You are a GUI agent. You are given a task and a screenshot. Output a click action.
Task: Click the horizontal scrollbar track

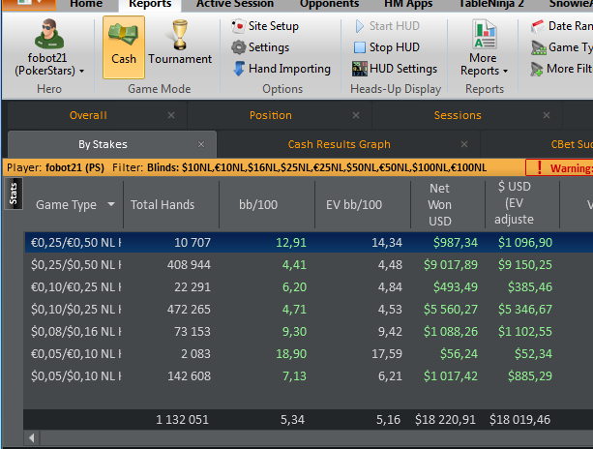click(316, 438)
